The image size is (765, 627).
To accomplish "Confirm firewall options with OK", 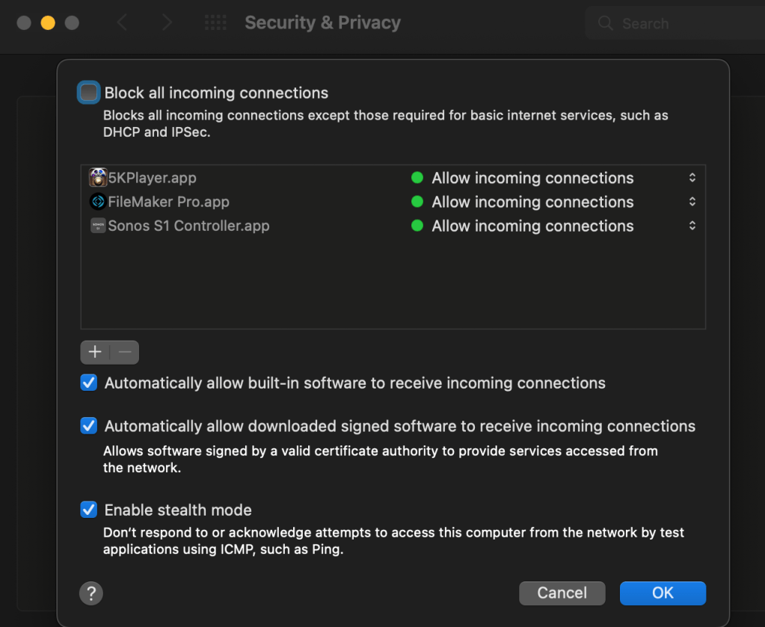I will [x=663, y=593].
